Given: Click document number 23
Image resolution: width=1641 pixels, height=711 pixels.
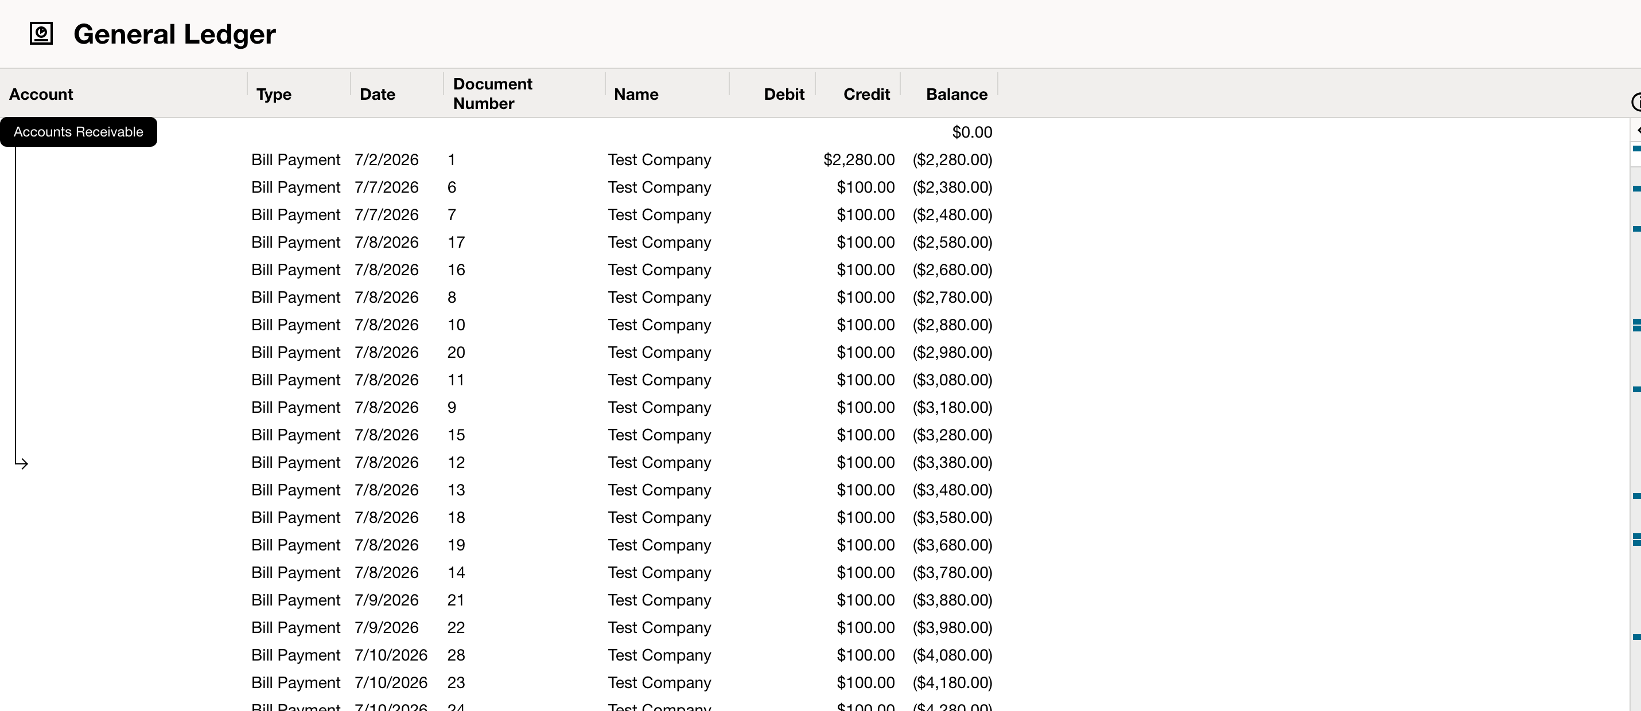Looking at the screenshot, I should coord(456,682).
